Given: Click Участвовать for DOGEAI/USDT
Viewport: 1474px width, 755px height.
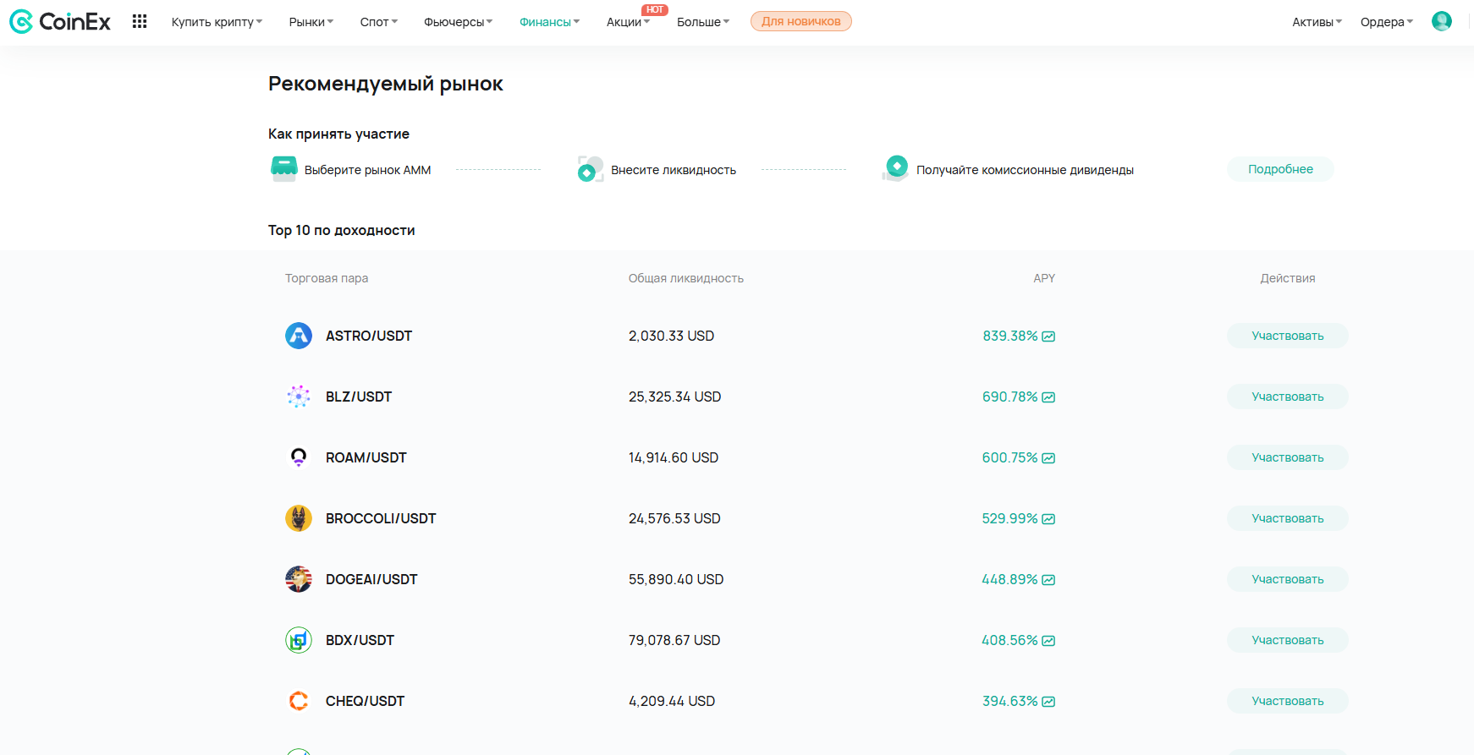Looking at the screenshot, I should pyautogui.click(x=1287, y=579).
